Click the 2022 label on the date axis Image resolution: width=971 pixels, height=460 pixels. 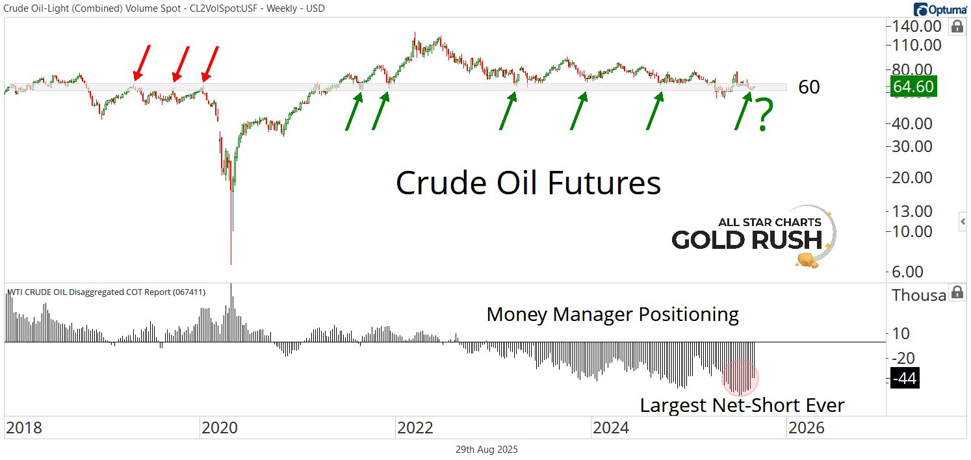tap(415, 428)
